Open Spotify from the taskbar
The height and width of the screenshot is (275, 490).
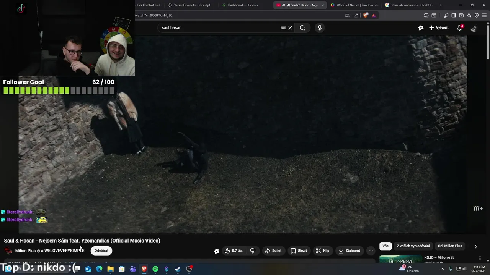(155, 269)
